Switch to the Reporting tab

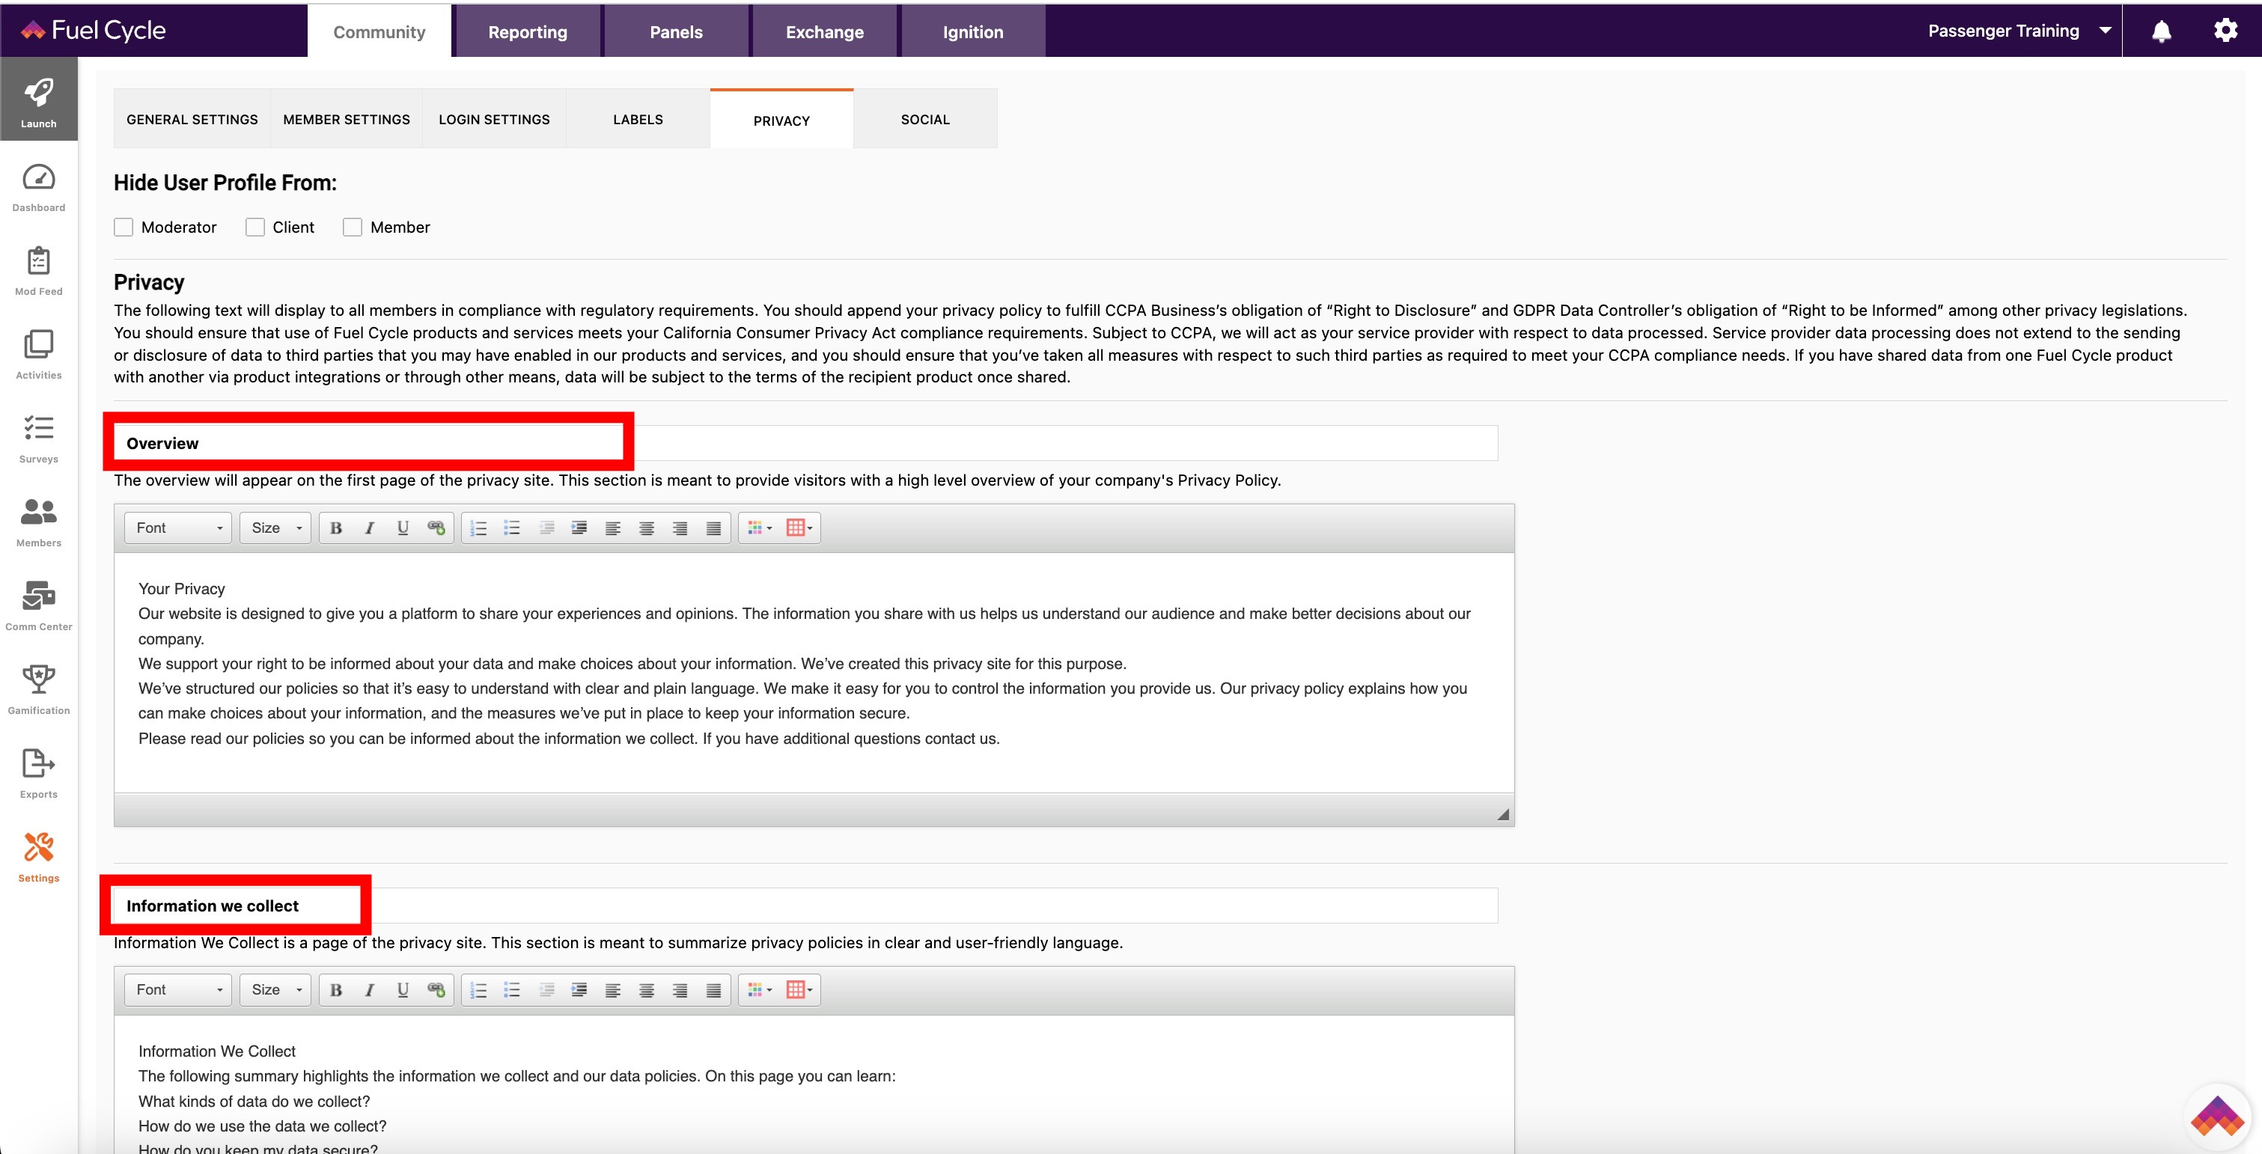pyautogui.click(x=528, y=31)
